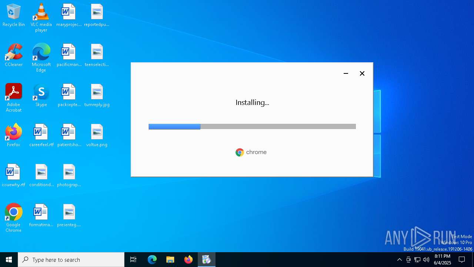Viewport: 474px width, 267px height.
Task: Launch Skype desktop shortcut
Action: click(41, 96)
